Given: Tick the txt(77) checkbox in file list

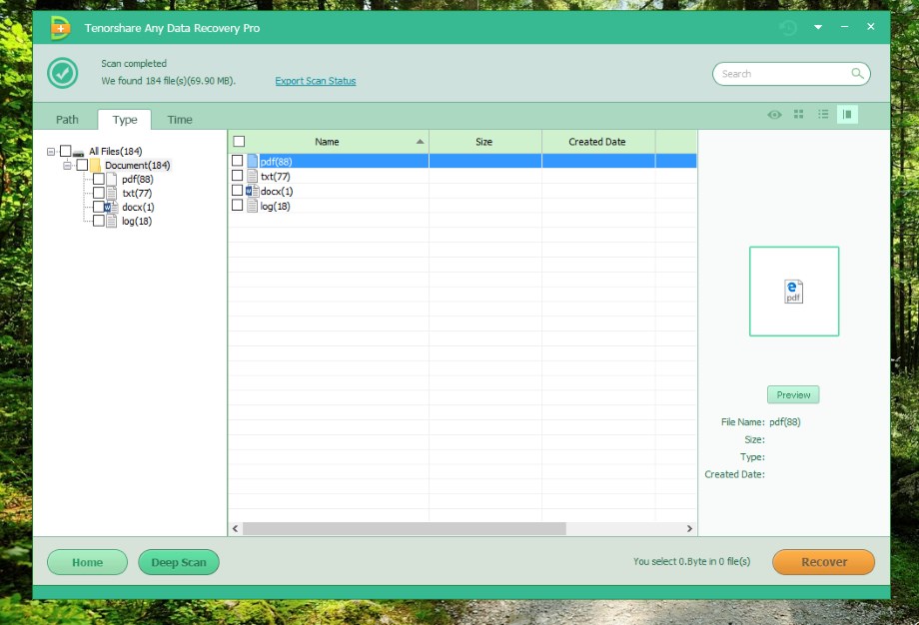Looking at the screenshot, I should pyautogui.click(x=238, y=176).
